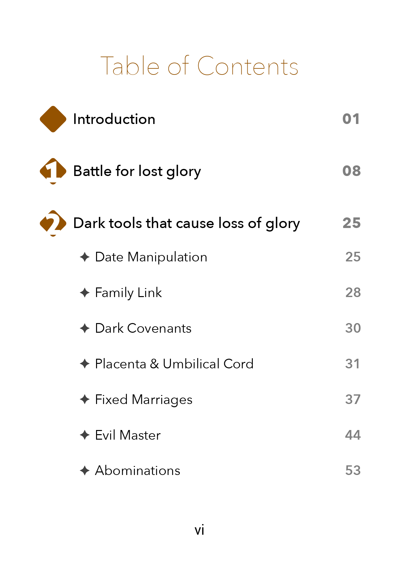Jump to the Placenta & Umbilical Cord section
Image resolution: width=399 pixels, height=562 pixels.
tap(174, 364)
